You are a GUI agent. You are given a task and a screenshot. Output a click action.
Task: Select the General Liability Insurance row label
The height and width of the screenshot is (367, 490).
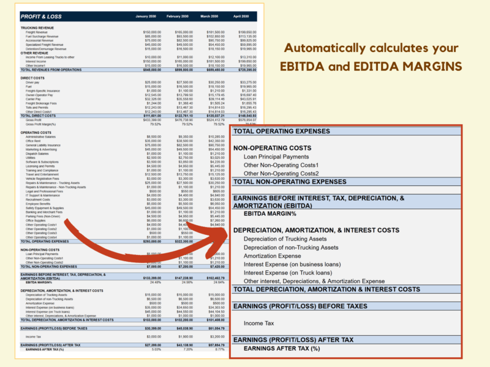[43, 145]
